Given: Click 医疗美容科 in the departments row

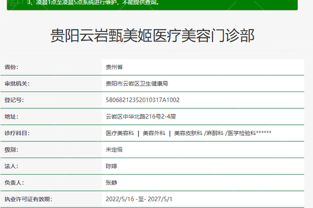Looking at the screenshot, I should tap(120, 133).
